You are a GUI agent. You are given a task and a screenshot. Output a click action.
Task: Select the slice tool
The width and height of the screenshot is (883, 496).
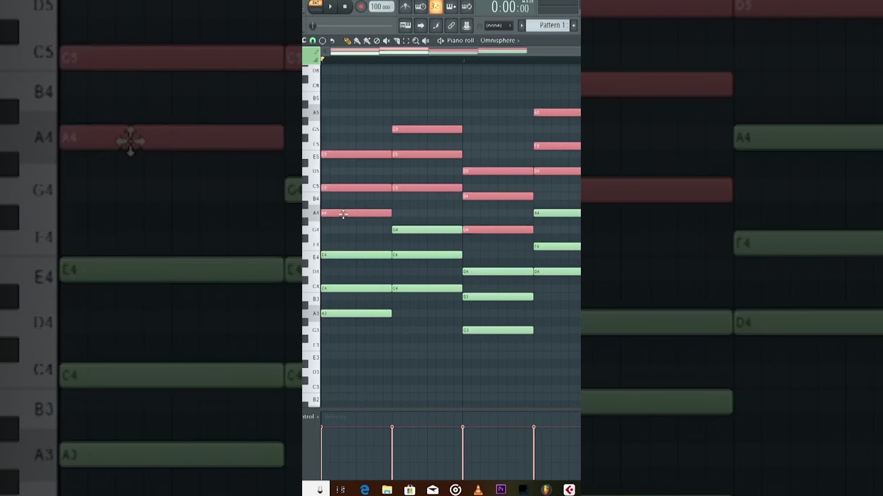point(396,41)
